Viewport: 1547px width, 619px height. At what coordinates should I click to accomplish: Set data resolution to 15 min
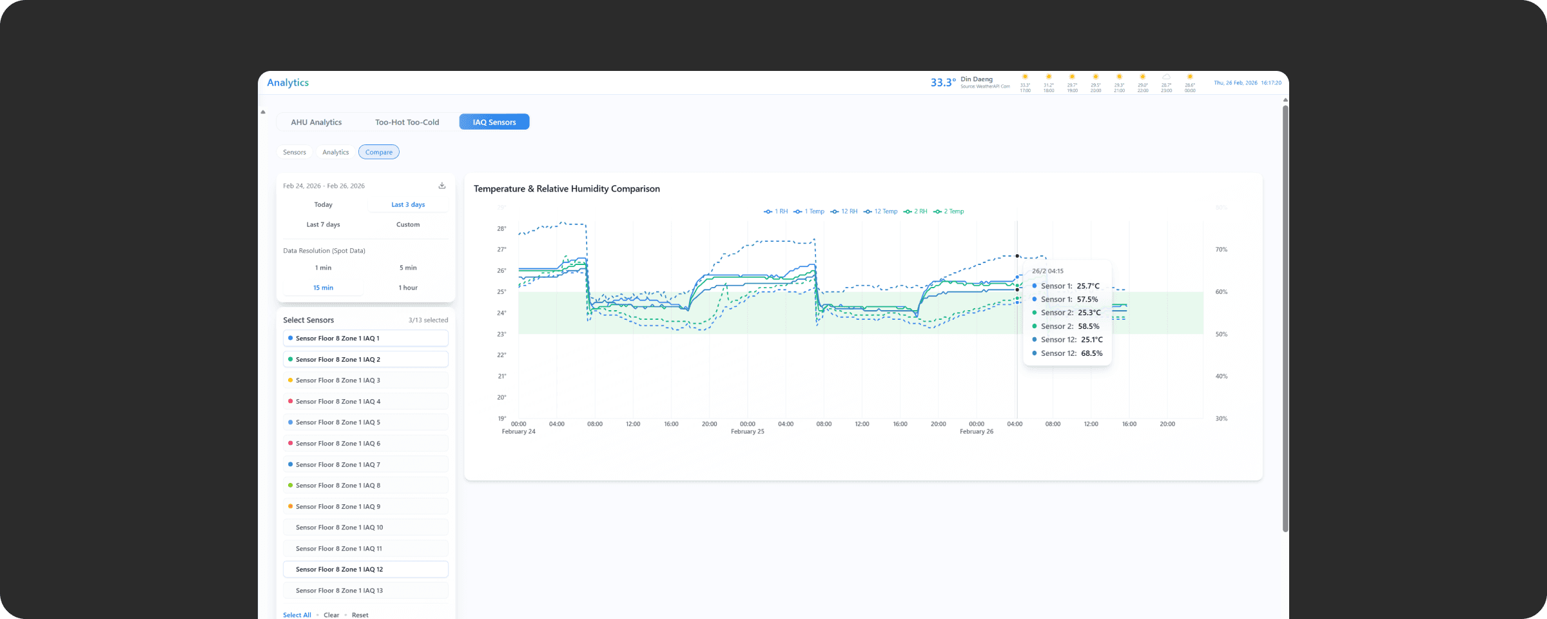pyautogui.click(x=324, y=288)
